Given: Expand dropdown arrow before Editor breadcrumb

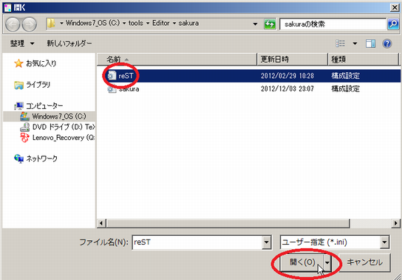Looking at the screenshot, I should [148, 24].
